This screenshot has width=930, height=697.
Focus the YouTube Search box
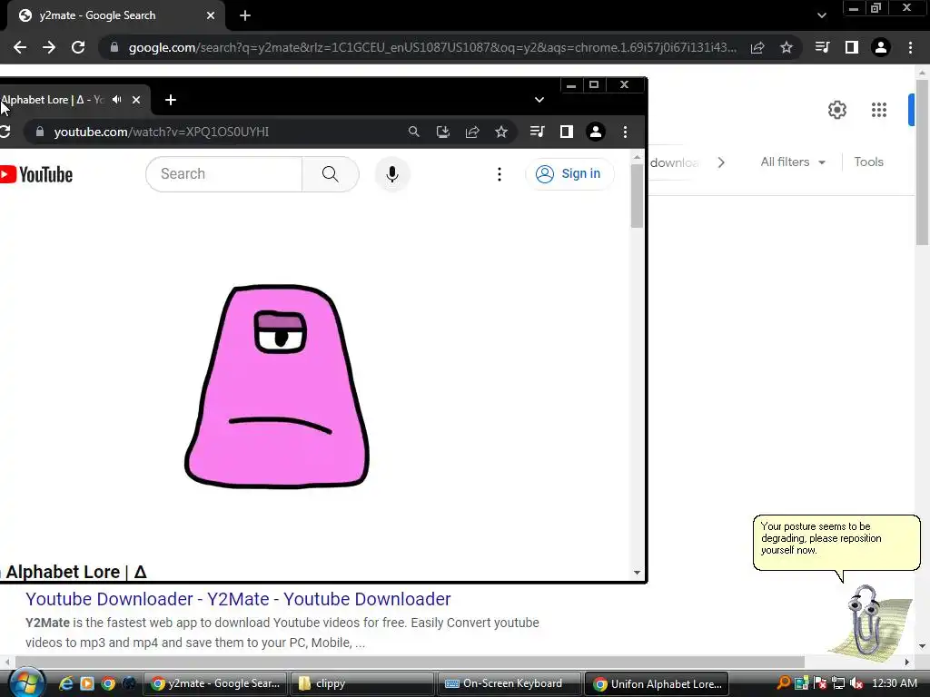224,173
